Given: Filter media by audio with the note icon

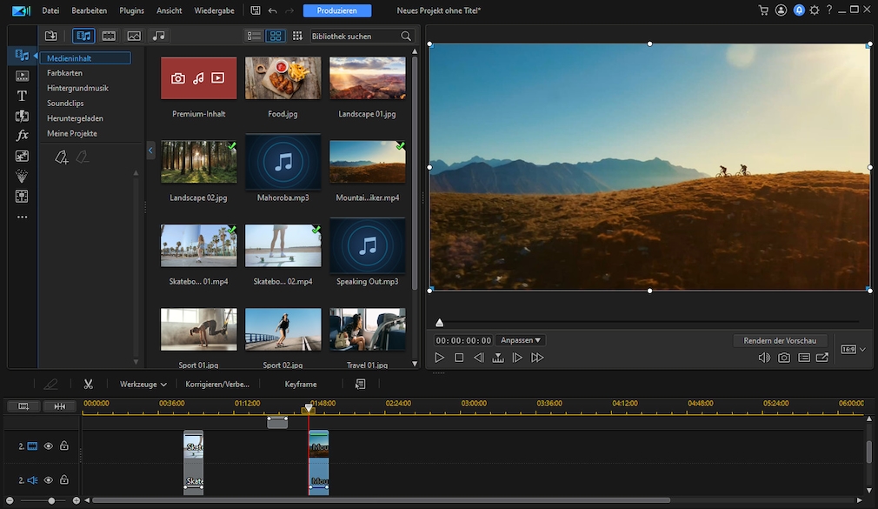Looking at the screenshot, I should [157, 36].
